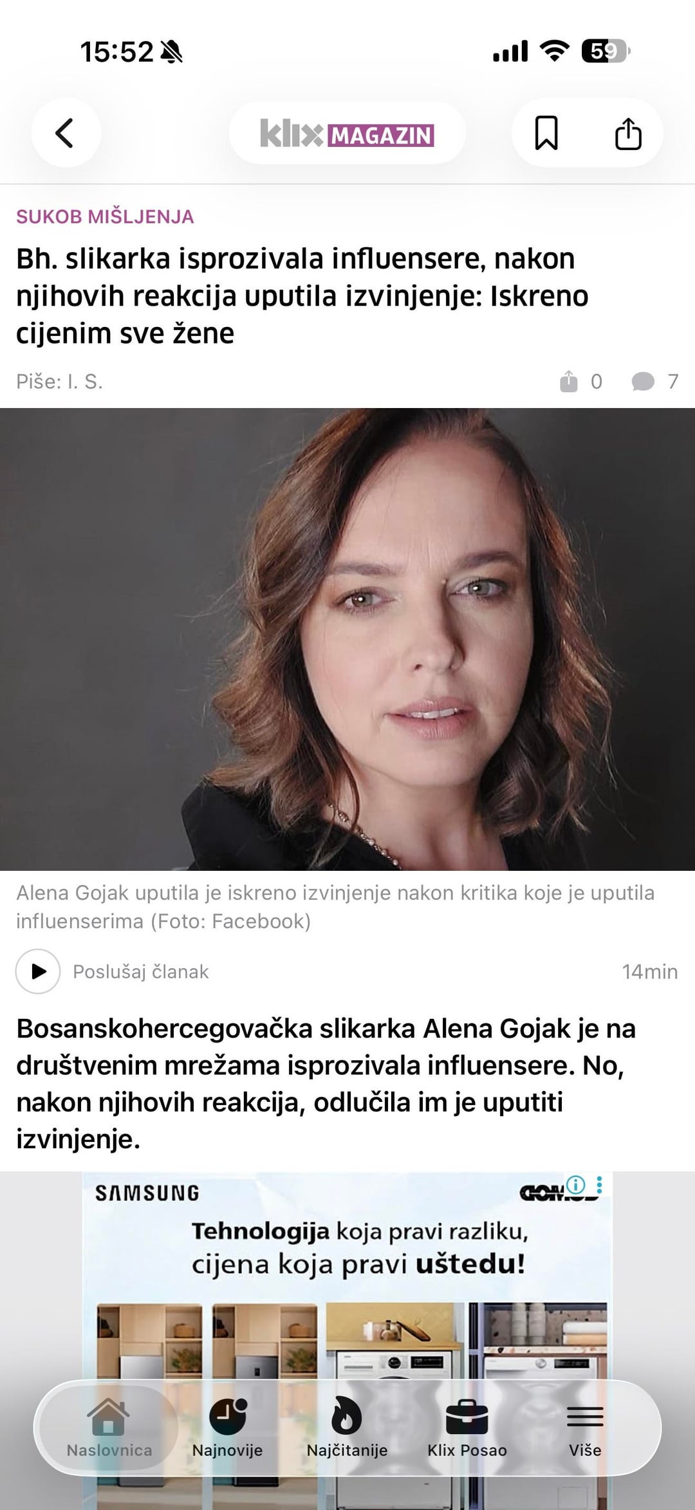Play the Poslušaj članak audio
Image resolution: width=695 pixels, height=1510 pixels.
[x=38, y=971]
